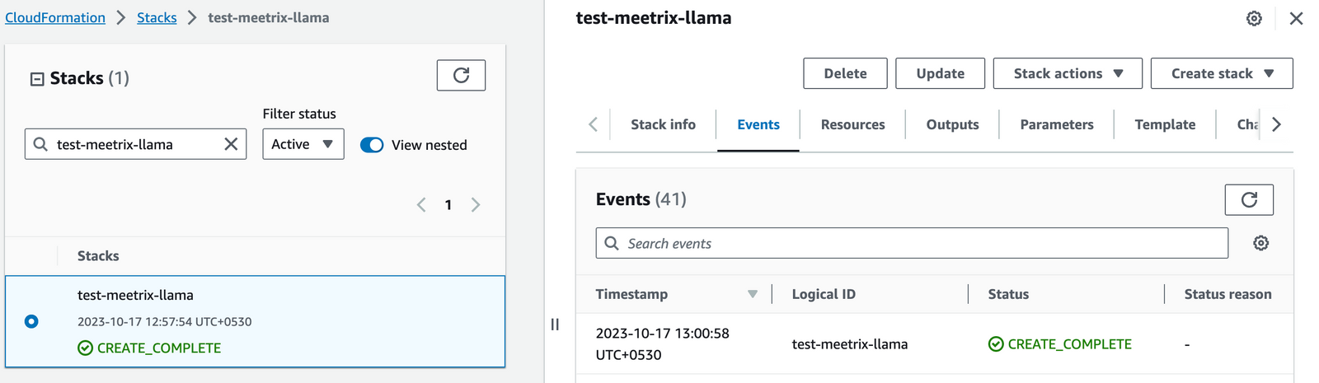Click the magnifier icon in Stacks search
1319x383 pixels.
pos(40,144)
